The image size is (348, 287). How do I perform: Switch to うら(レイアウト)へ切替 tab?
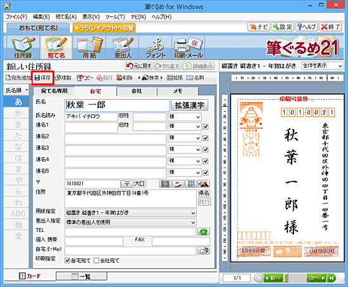104,28
